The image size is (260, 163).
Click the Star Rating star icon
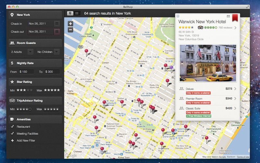tap(12, 82)
